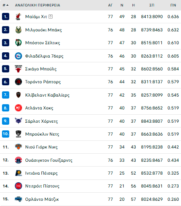181x206 pixels.
Task: Sort by rank using # column arrow
Action: coord(6,5)
